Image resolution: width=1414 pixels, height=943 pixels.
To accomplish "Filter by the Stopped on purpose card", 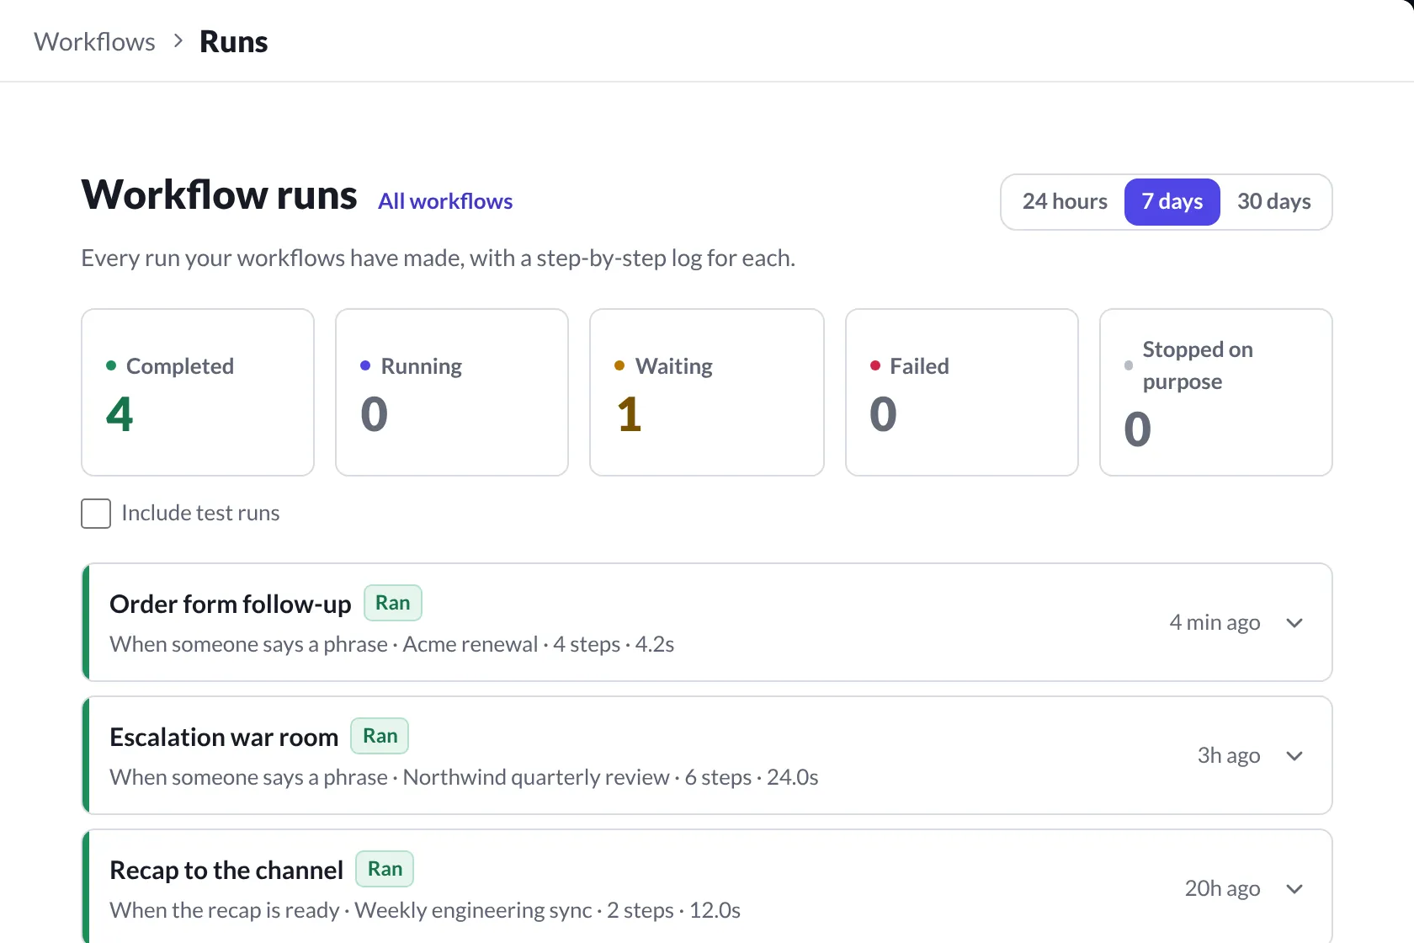I will 1216,392.
